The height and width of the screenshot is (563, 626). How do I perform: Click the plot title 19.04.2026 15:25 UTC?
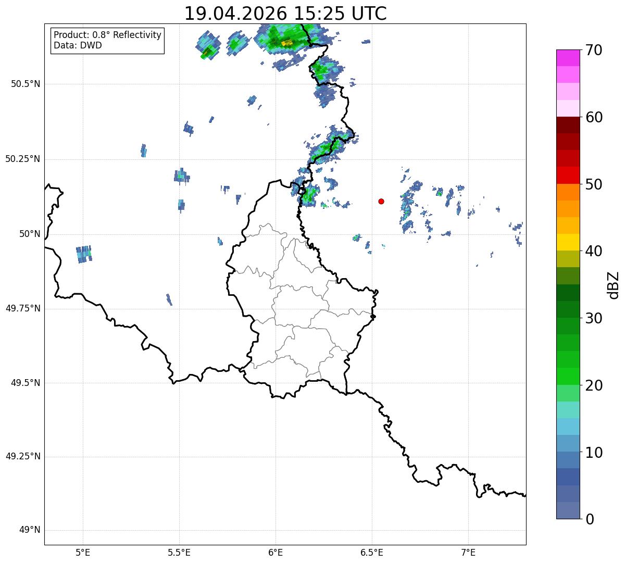(285, 14)
